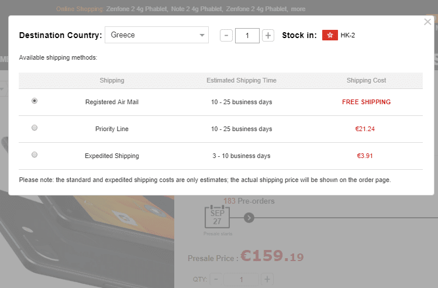This screenshot has width=438, height=288.
Task: Click the phone product image
Action: tap(87, 242)
